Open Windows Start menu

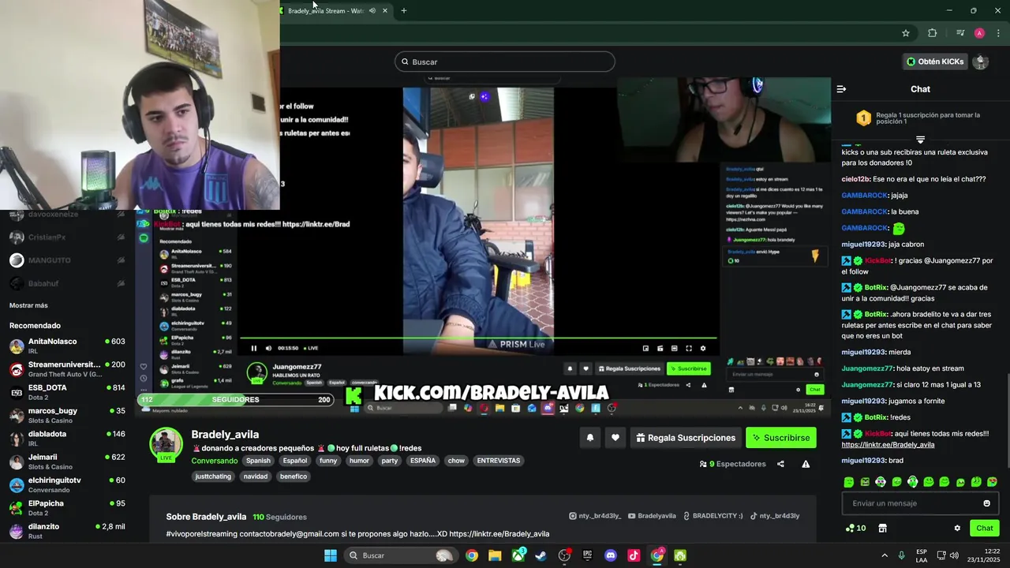331,555
